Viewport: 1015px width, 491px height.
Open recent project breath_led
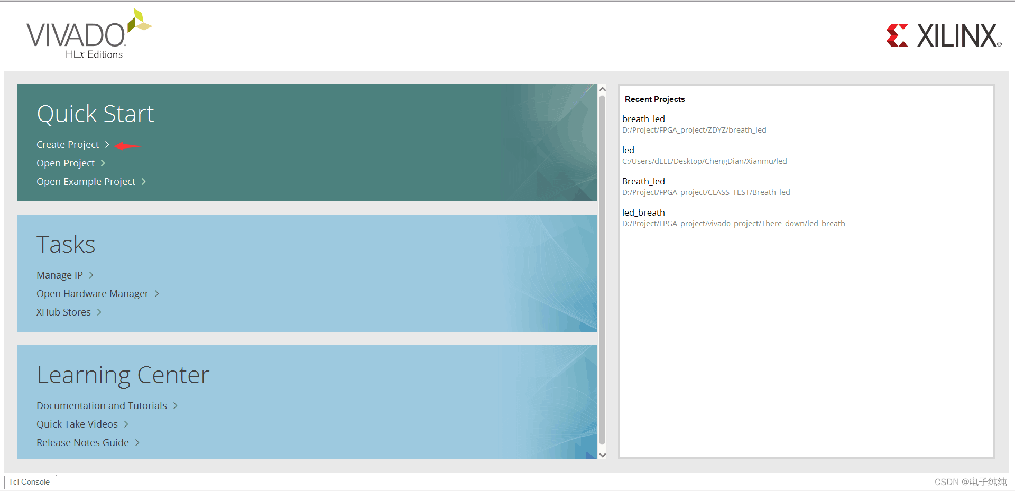[643, 119]
